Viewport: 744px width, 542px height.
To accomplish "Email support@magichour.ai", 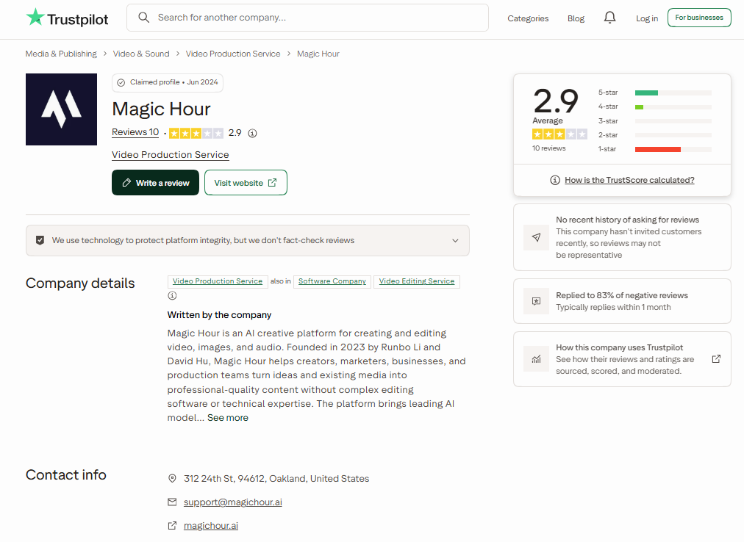I will point(233,502).
